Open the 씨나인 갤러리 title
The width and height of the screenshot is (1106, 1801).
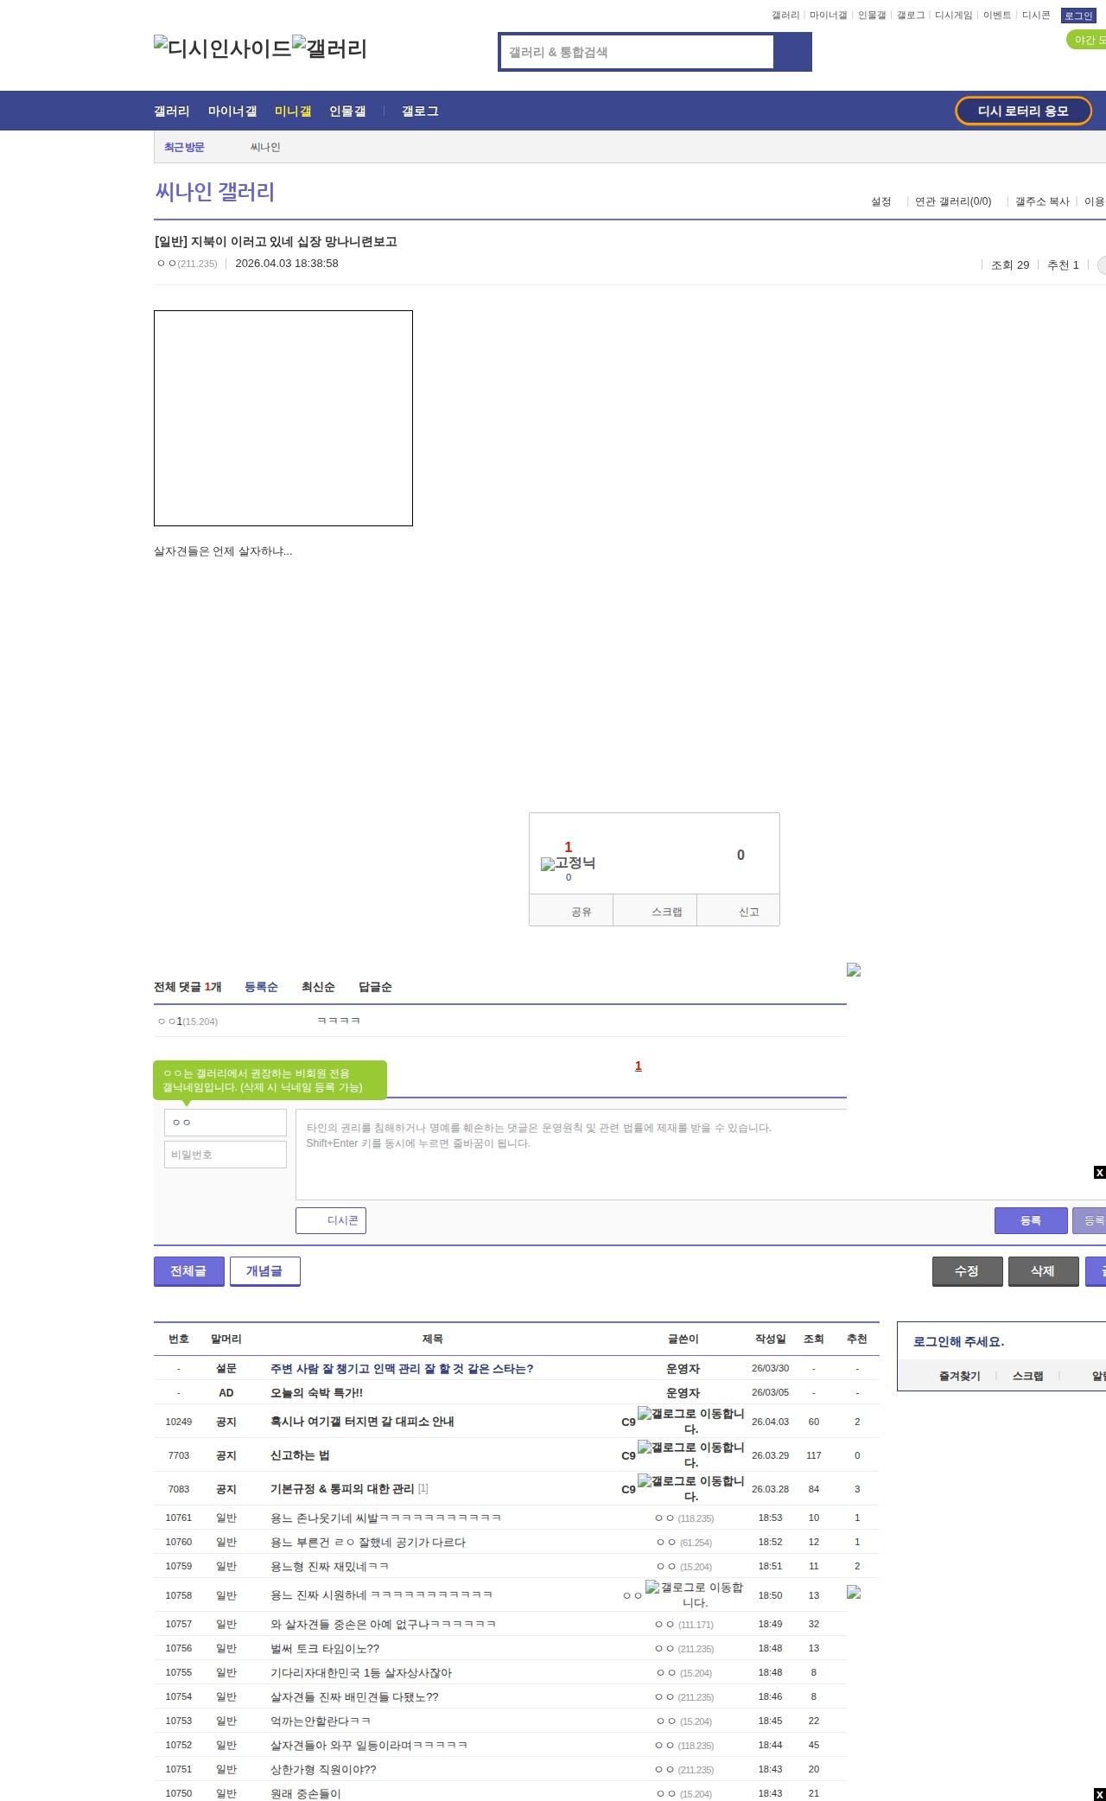coord(215,191)
